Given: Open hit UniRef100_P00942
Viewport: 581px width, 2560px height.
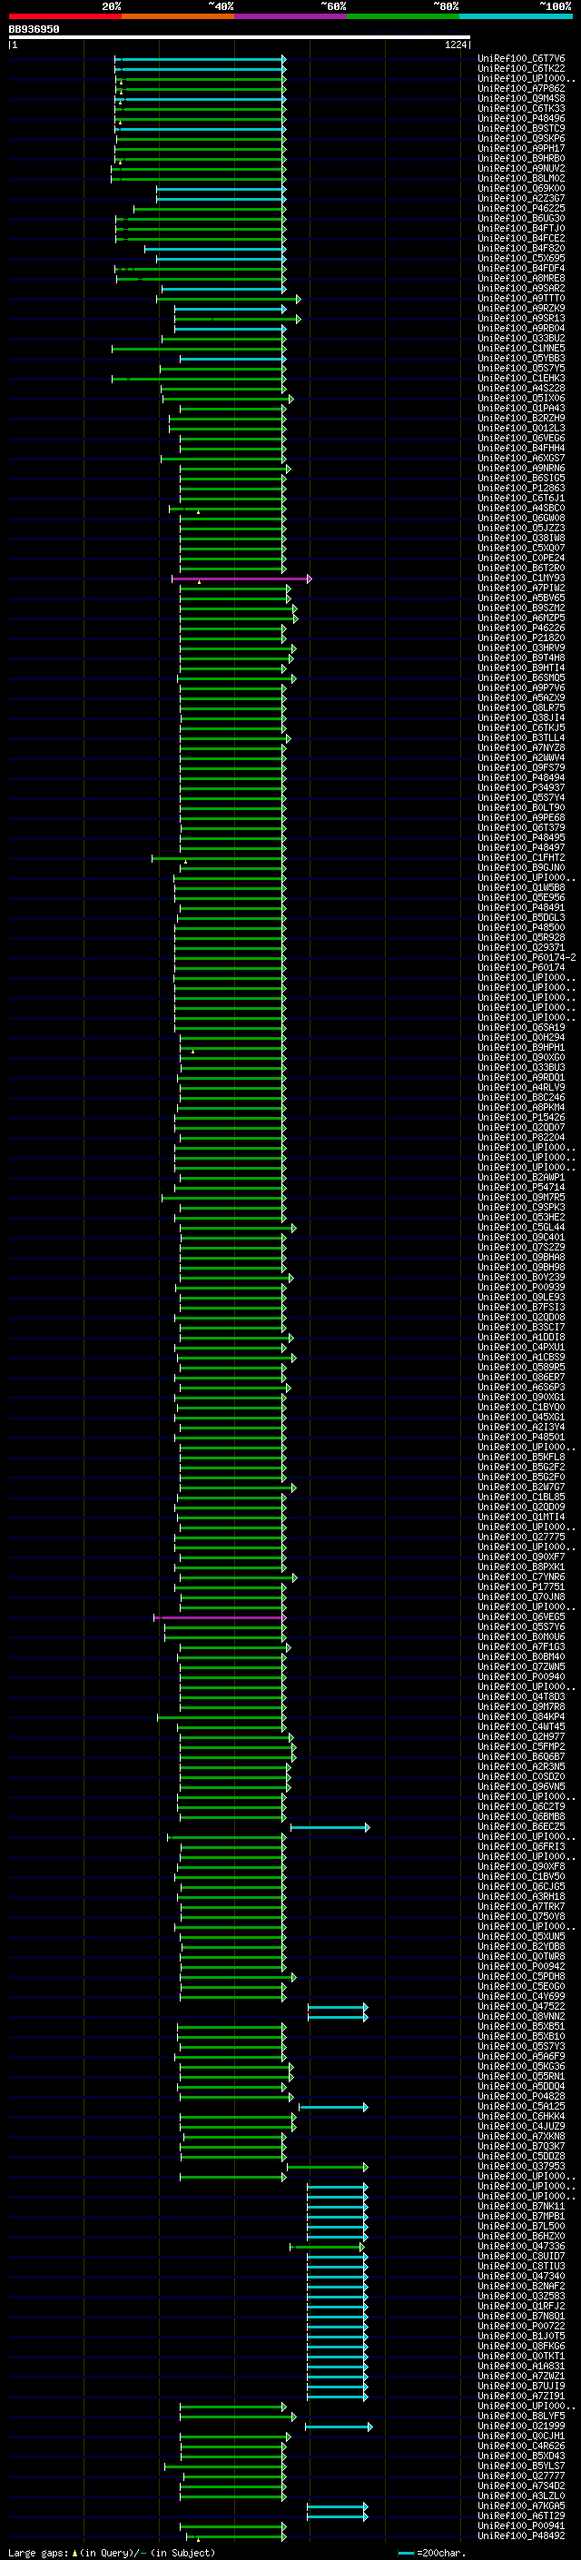Looking at the screenshot, I should pyautogui.click(x=521, y=1967).
